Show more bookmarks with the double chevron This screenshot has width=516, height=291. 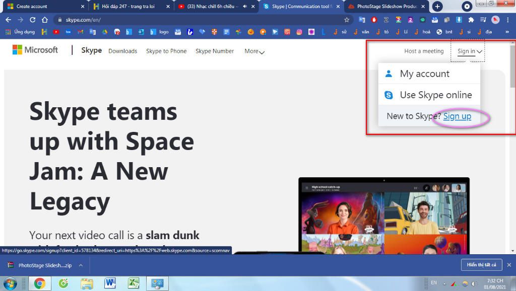(x=507, y=32)
